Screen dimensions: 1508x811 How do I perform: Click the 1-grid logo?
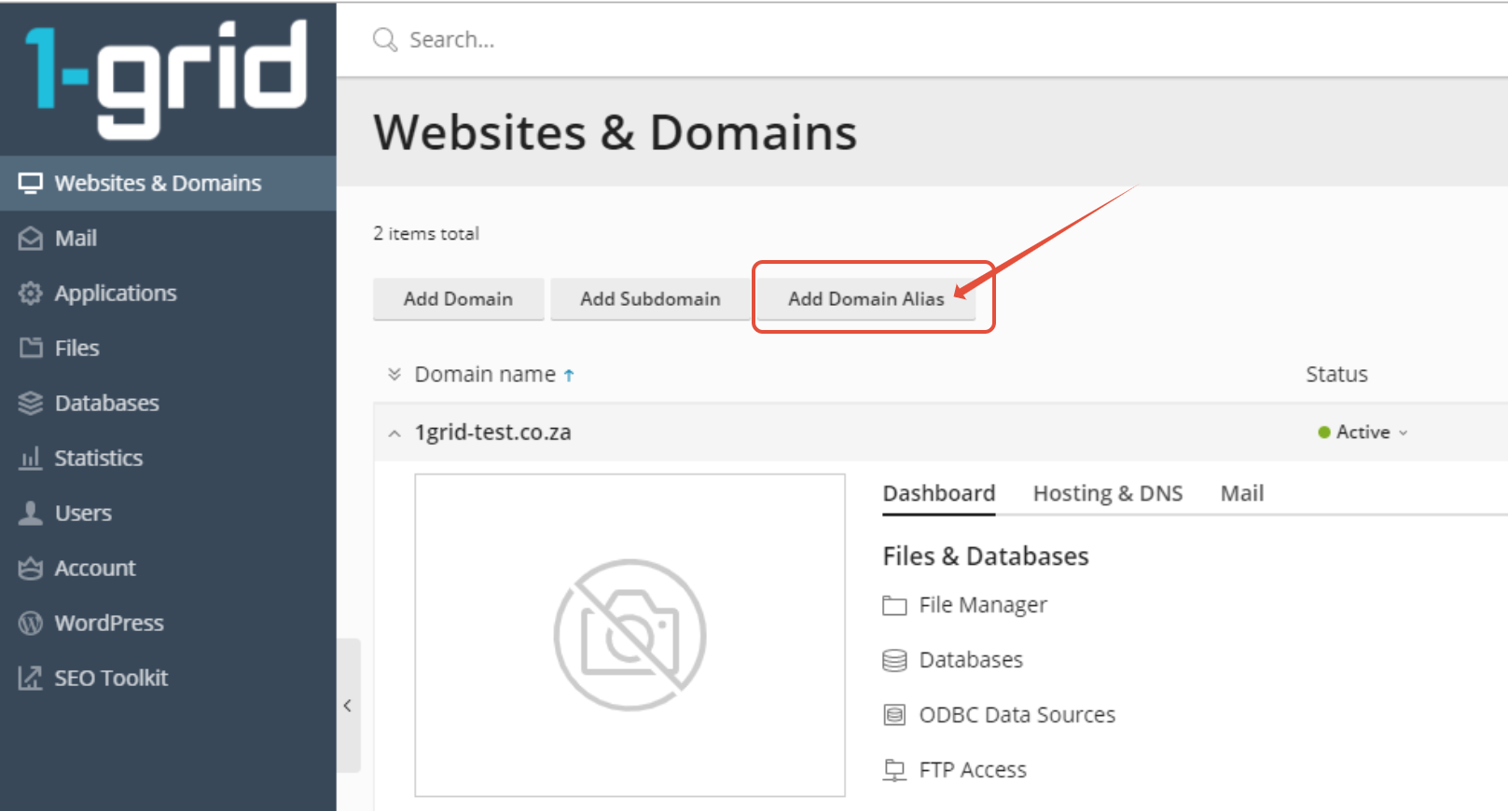pos(166,79)
